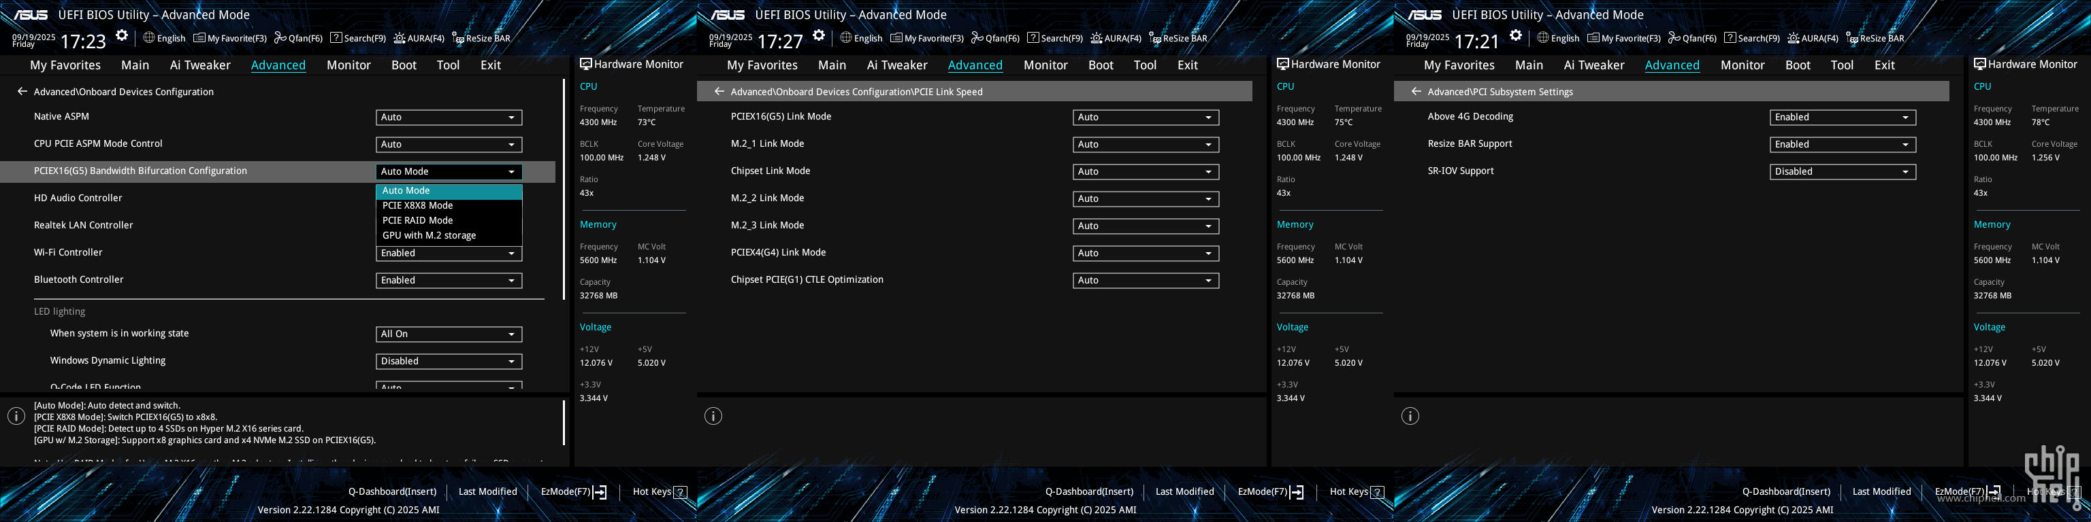Image resolution: width=2091 pixels, height=522 pixels.
Task: Click Last Modified in the 17:23 screen
Action: click(x=487, y=492)
